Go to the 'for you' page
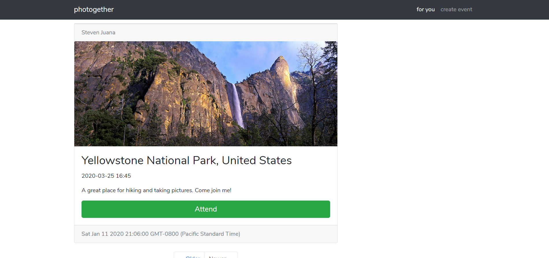 click(426, 10)
